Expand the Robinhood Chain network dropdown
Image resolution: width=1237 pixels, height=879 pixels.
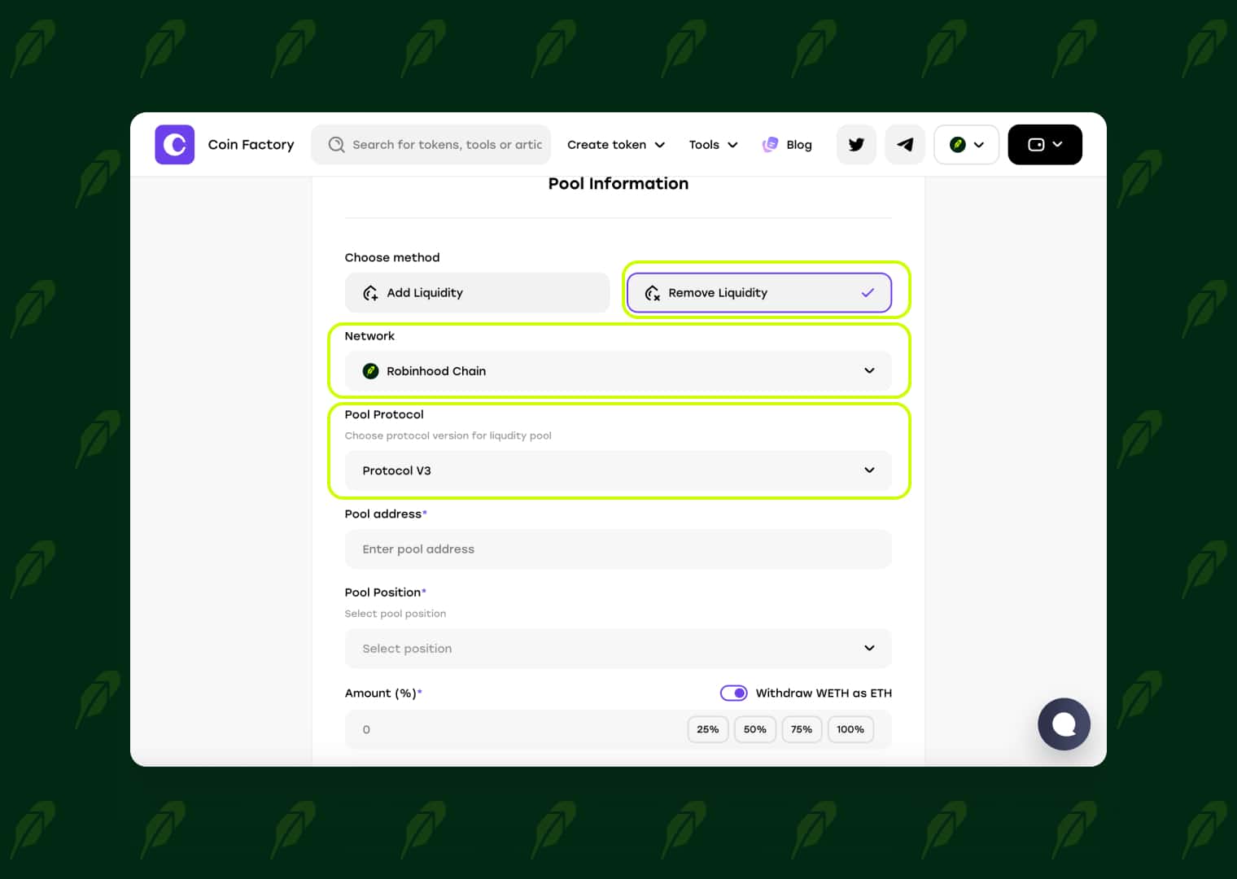point(618,371)
